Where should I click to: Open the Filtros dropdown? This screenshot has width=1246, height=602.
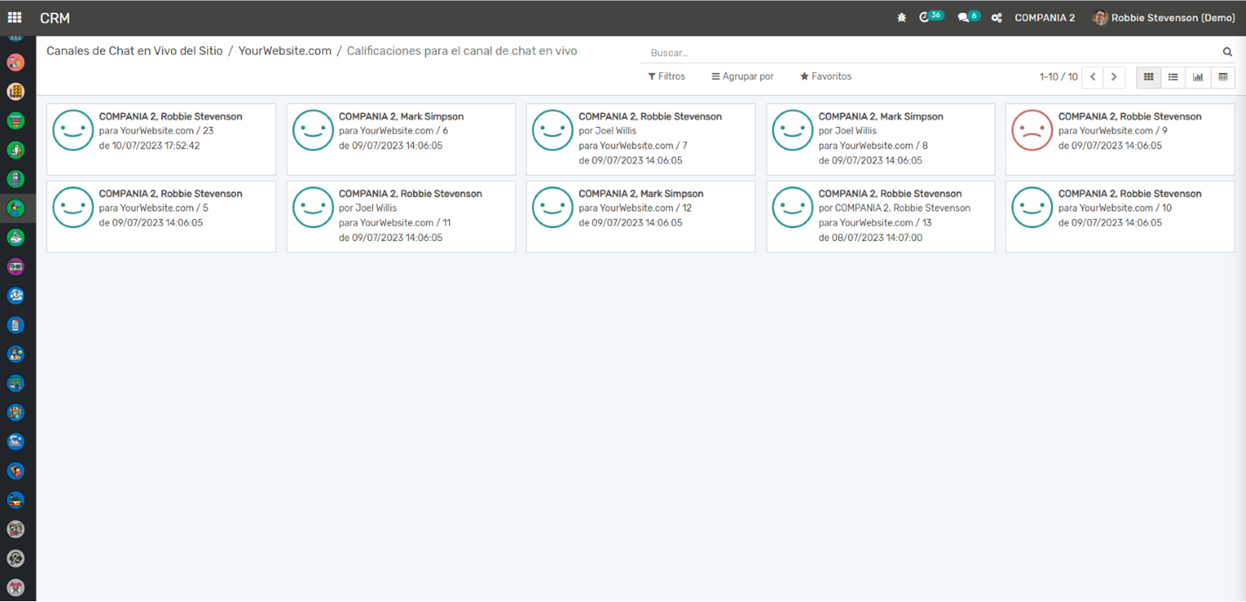(x=667, y=76)
